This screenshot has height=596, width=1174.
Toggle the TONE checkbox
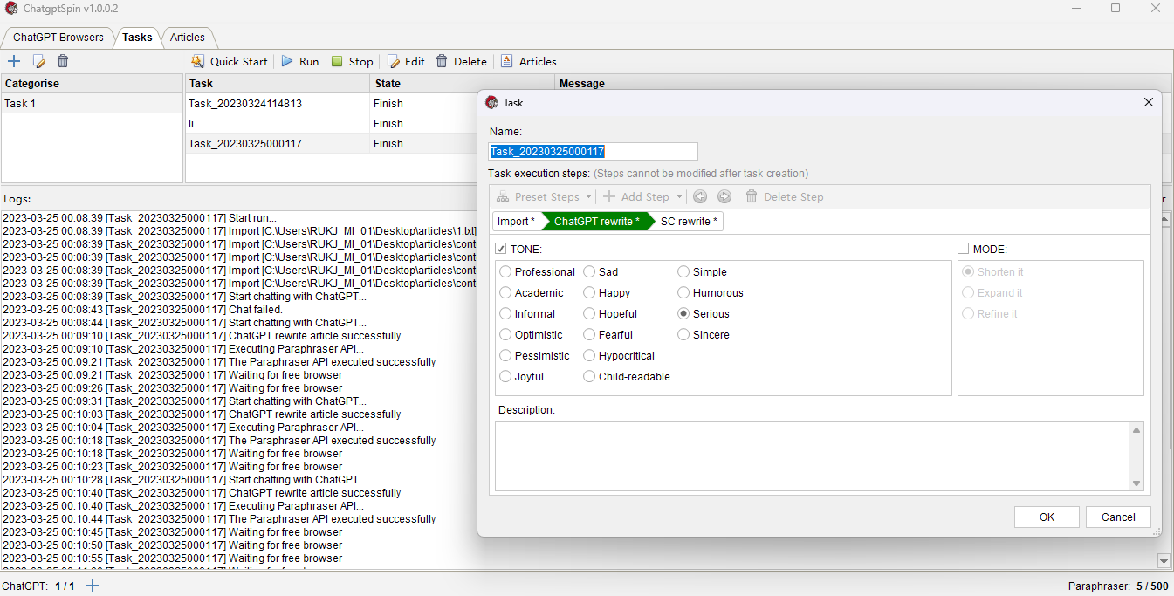(x=501, y=249)
